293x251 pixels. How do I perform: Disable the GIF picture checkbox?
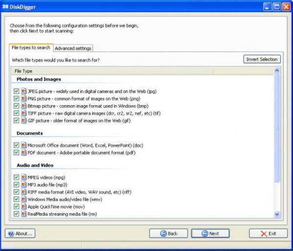coord(16,120)
